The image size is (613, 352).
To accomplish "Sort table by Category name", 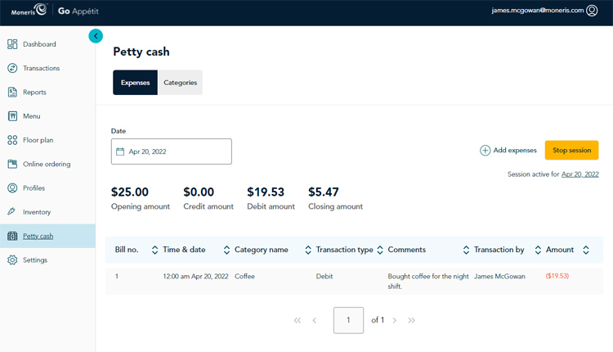I will tap(308, 250).
